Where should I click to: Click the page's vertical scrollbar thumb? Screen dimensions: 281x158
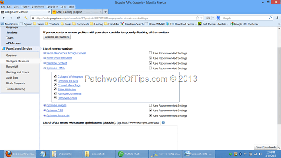pyautogui.click(x=279, y=86)
